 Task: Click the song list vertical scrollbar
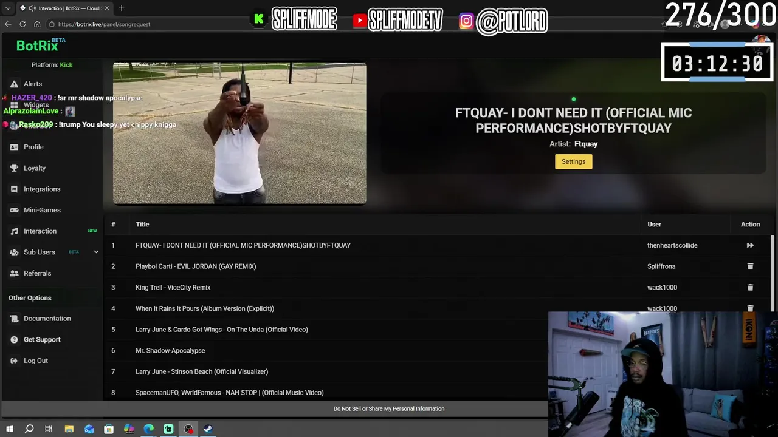coord(773,273)
